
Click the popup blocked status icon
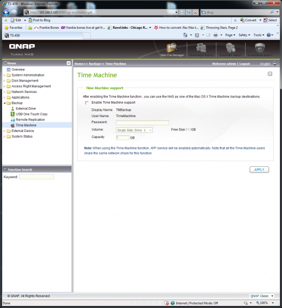click(x=167, y=303)
